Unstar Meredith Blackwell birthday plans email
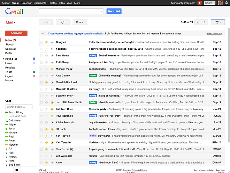 [47, 83]
